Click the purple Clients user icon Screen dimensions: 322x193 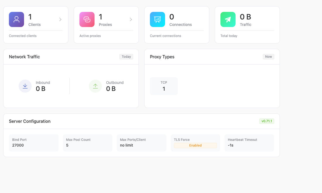[x=16, y=20]
